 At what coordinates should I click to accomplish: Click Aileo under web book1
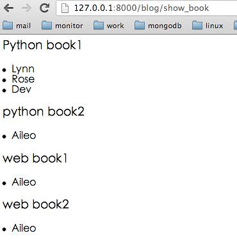click(24, 182)
